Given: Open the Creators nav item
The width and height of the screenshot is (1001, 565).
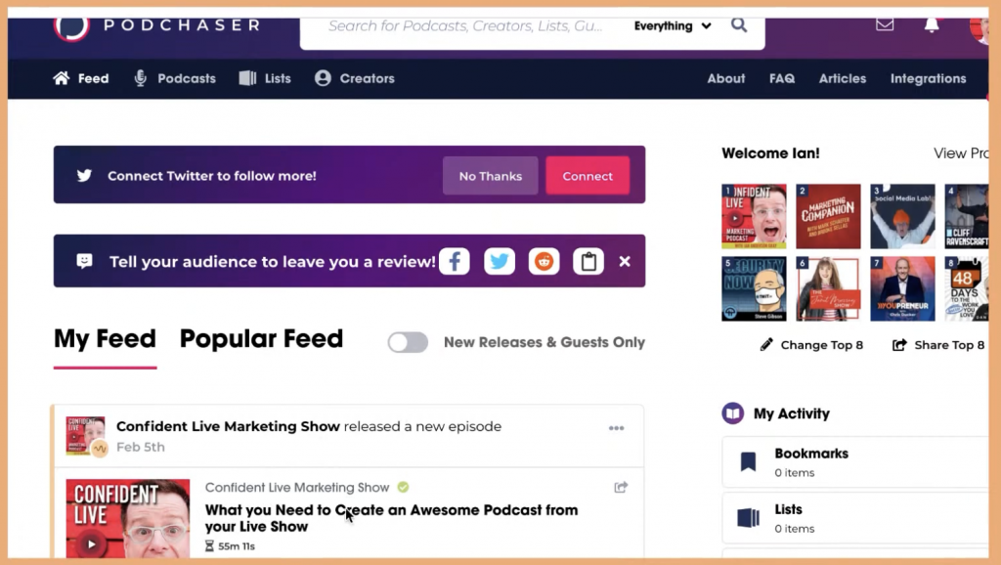Looking at the screenshot, I should [355, 78].
